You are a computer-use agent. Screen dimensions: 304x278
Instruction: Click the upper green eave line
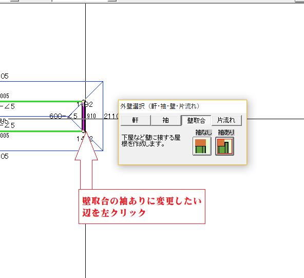41,101
